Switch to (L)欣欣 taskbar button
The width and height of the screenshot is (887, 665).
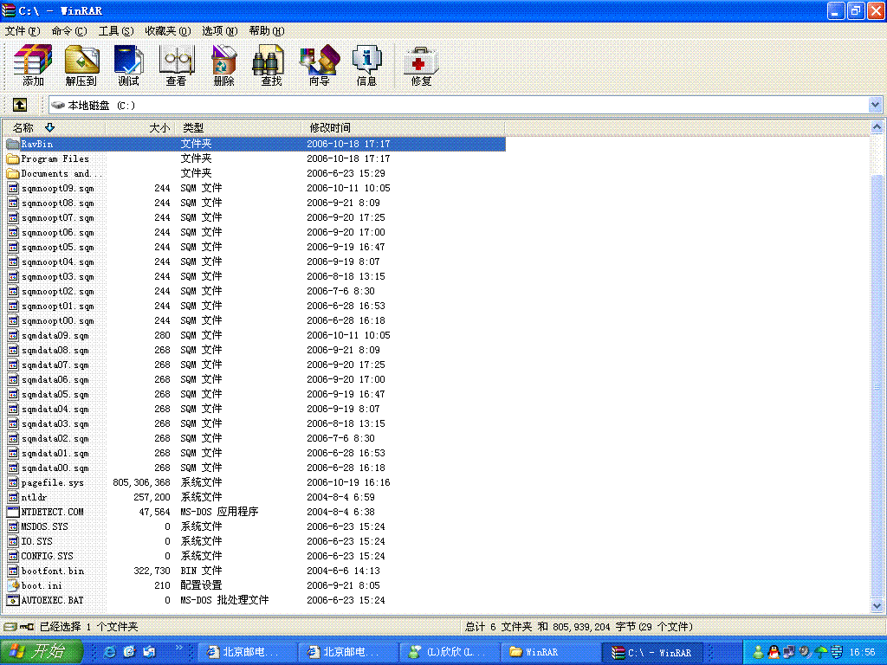(x=450, y=652)
